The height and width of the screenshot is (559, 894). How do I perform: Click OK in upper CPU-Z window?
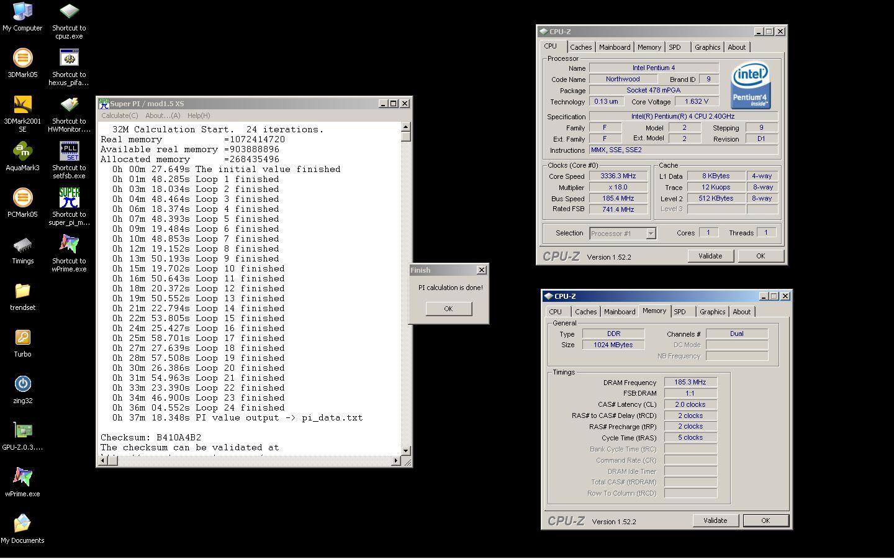(761, 256)
